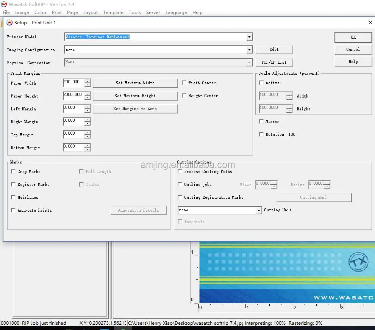
Task: Enable the Crop Marks checkbox
Action: pos(14,172)
